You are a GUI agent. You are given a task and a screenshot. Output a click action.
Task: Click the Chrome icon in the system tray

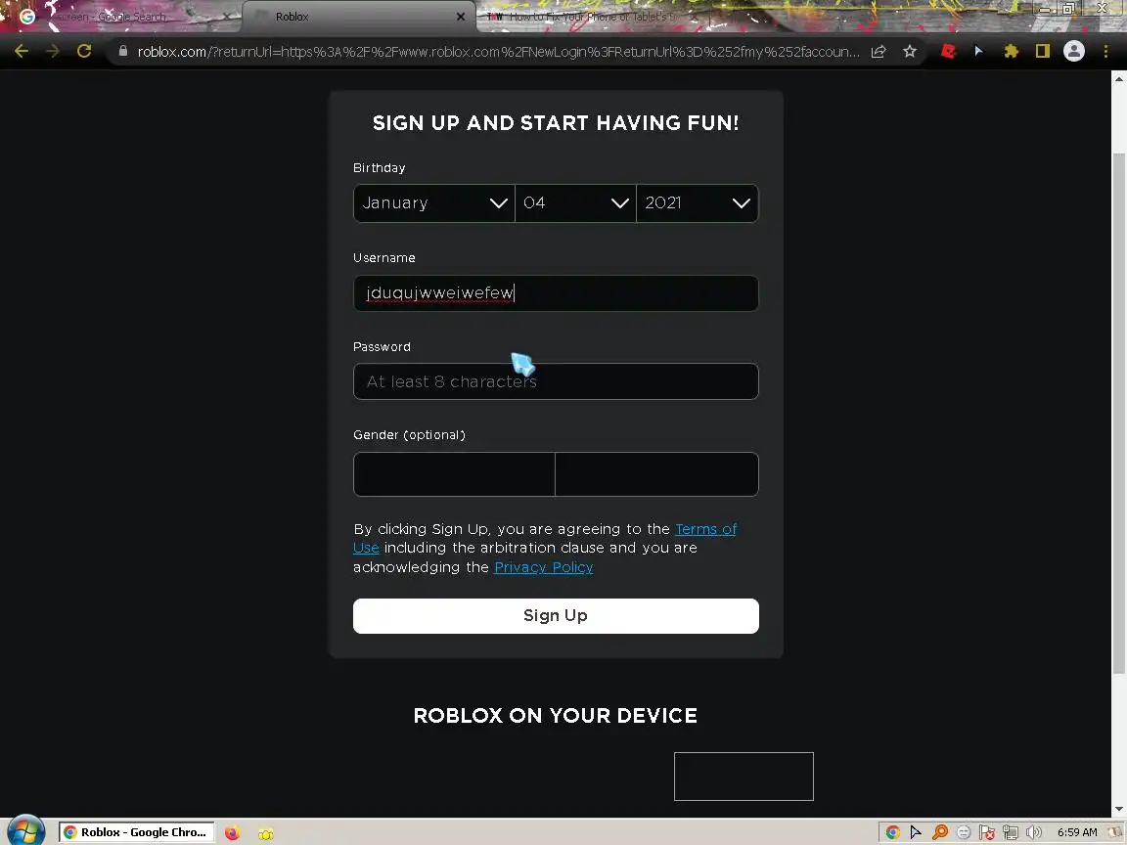click(892, 832)
